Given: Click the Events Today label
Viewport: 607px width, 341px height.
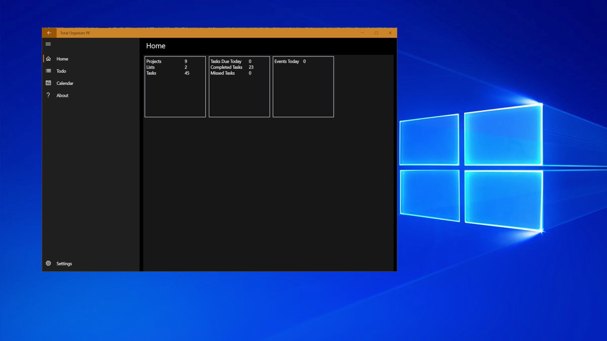Looking at the screenshot, I should click(x=287, y=61).
